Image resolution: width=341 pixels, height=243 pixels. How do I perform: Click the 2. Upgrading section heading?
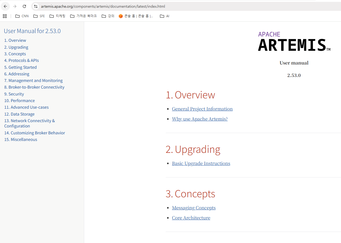tap(193, 149)
